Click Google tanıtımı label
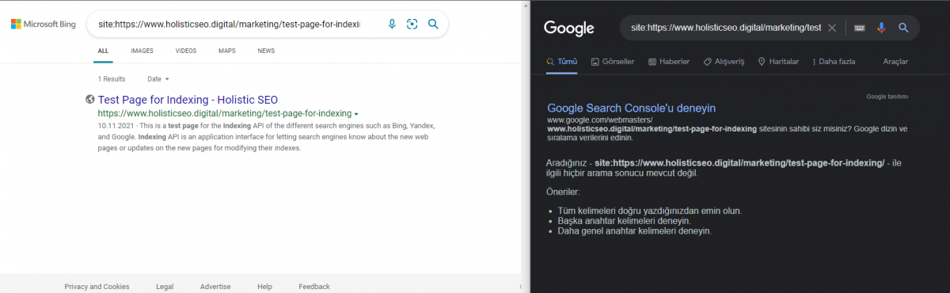 click(887, 97)
